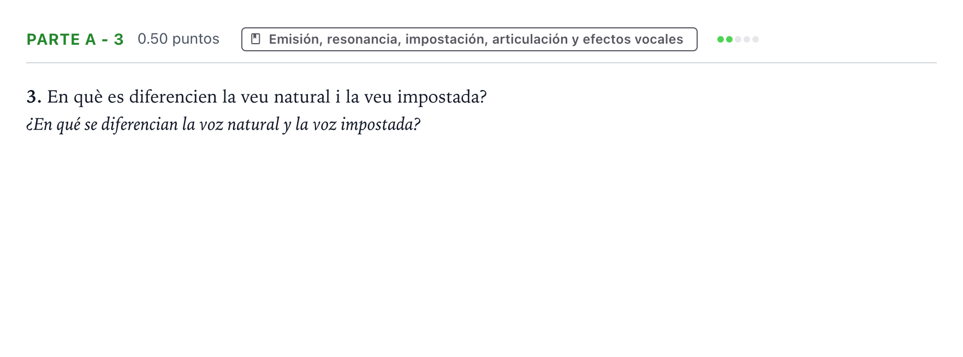Click the word 'diferencien' in Catalan question

[173, 97]
